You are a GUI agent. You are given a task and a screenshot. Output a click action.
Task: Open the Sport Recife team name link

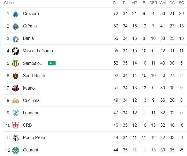coord(34,76)
